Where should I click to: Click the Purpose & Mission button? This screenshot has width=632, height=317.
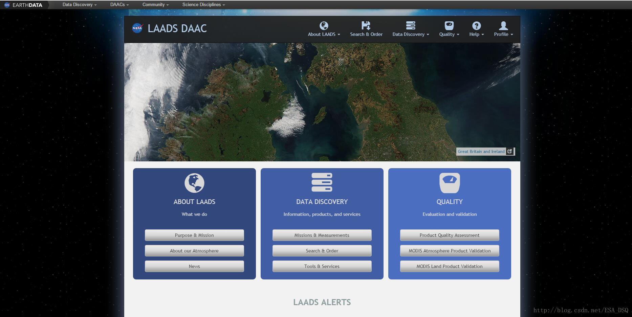194,235
